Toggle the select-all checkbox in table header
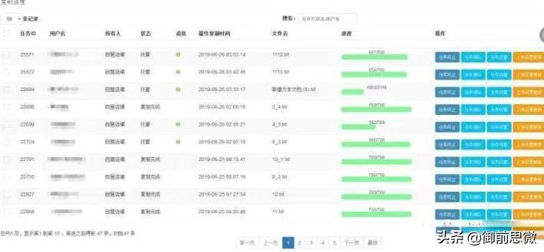 click(x=6, y=34)
